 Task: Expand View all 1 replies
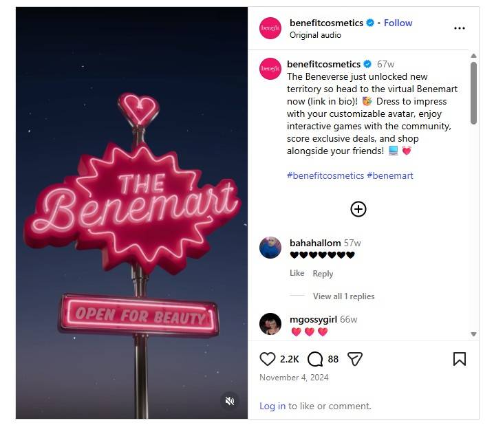(343, 296)
